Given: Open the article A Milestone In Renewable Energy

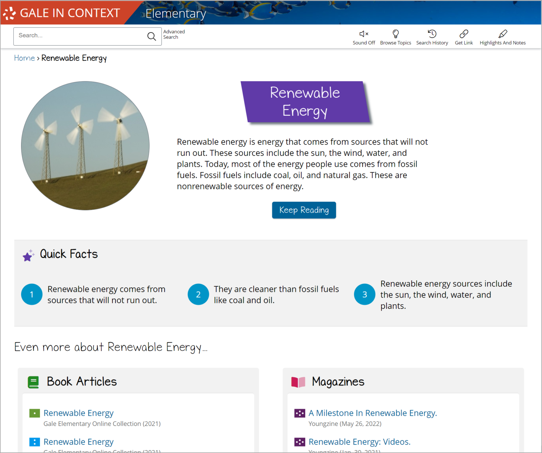Looking at the screenshot, I should [373, 413].
